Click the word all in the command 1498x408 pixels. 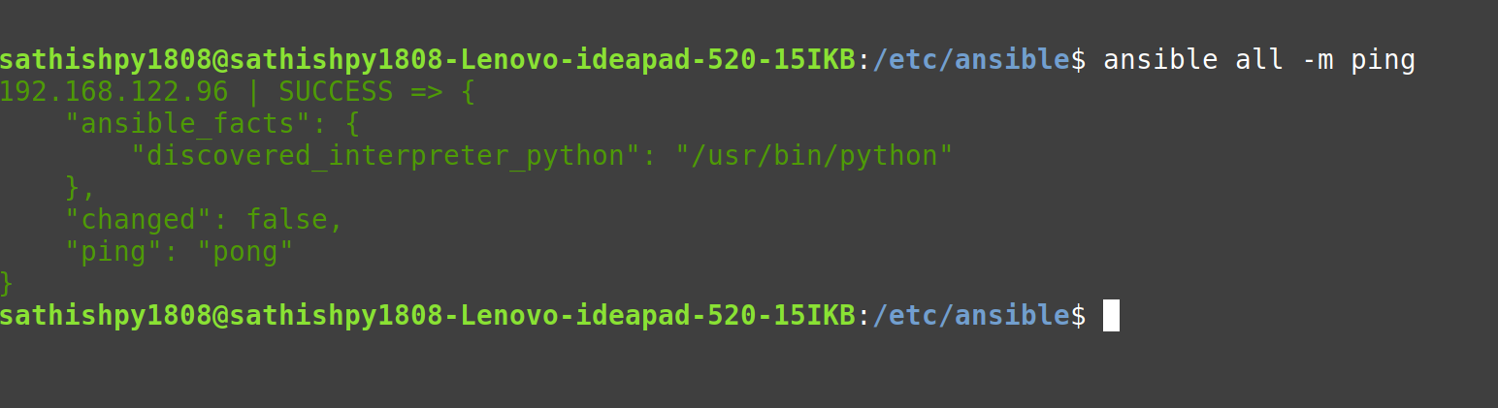pyautogui.click(x=1257, y=60)
